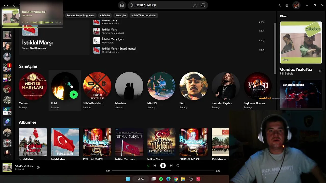Open the MARSS artist card
The image size is (326, 183).
161,90
